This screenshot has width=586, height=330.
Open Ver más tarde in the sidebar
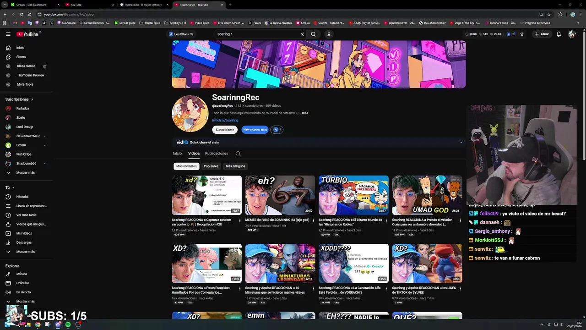pos(22,215)
